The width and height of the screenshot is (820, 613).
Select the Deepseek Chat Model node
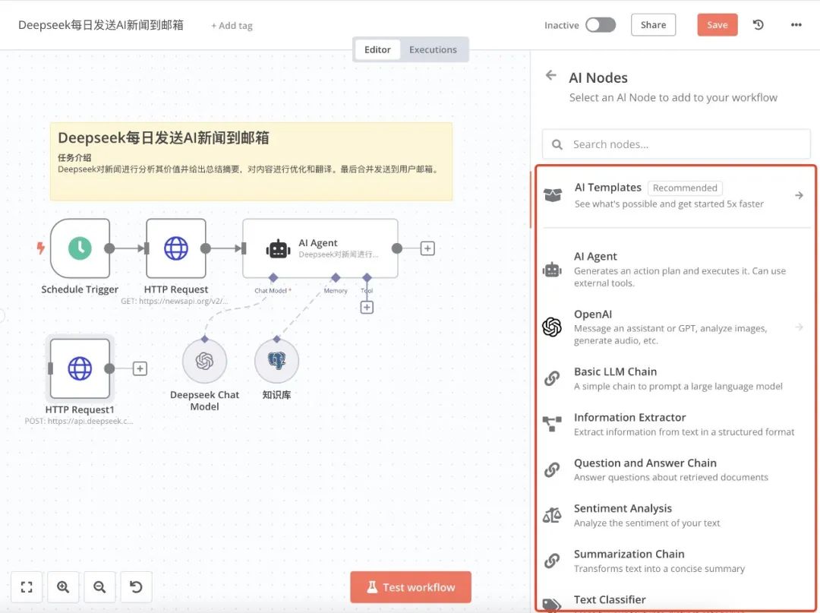[204, 361]
